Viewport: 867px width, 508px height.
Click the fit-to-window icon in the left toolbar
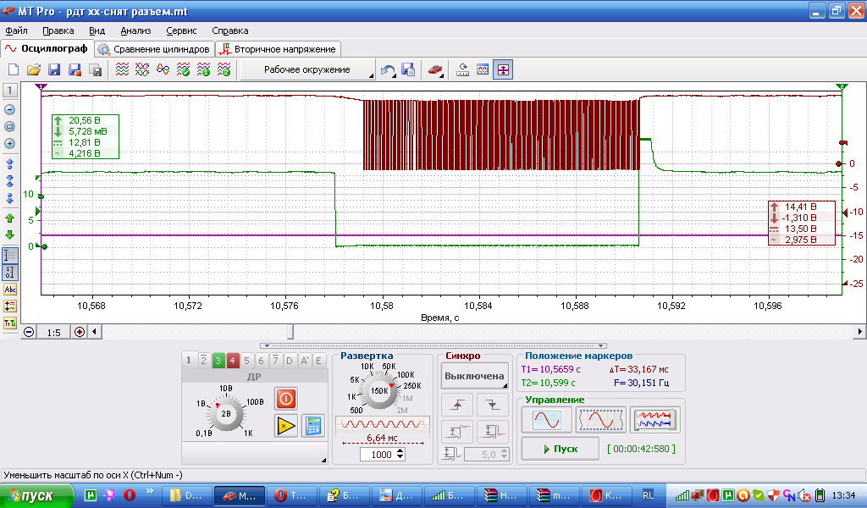(x=9, y=127)
